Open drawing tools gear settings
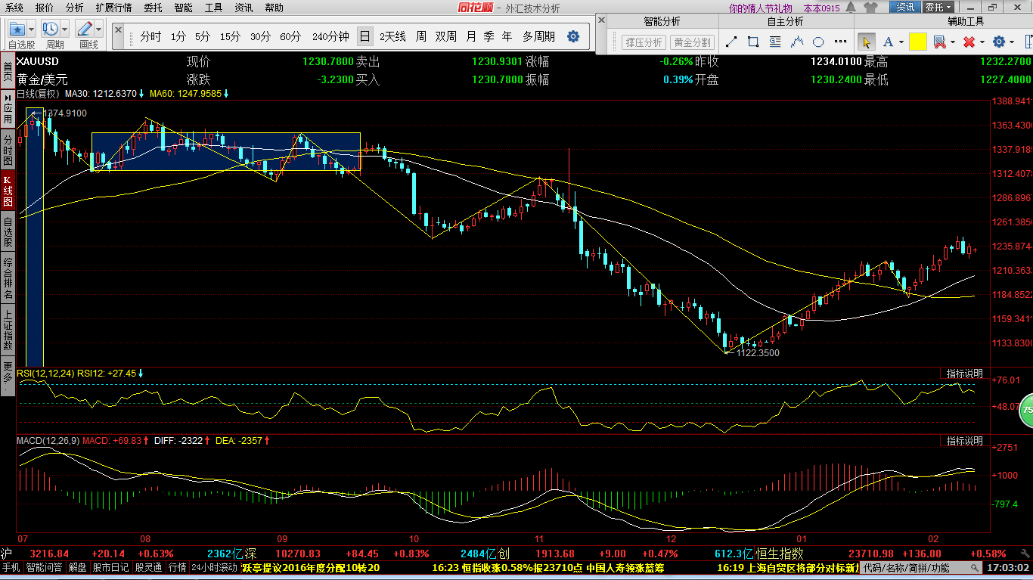The width and height of the screenshot is (1033, 580). 999,42
